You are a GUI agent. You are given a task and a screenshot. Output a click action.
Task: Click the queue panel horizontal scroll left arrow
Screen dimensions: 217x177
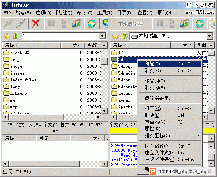[6, 164]
